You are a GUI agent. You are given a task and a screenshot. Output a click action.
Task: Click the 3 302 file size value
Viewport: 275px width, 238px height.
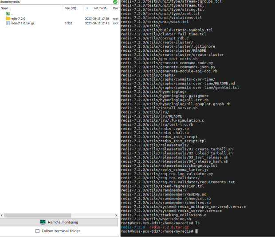(68, 23)
